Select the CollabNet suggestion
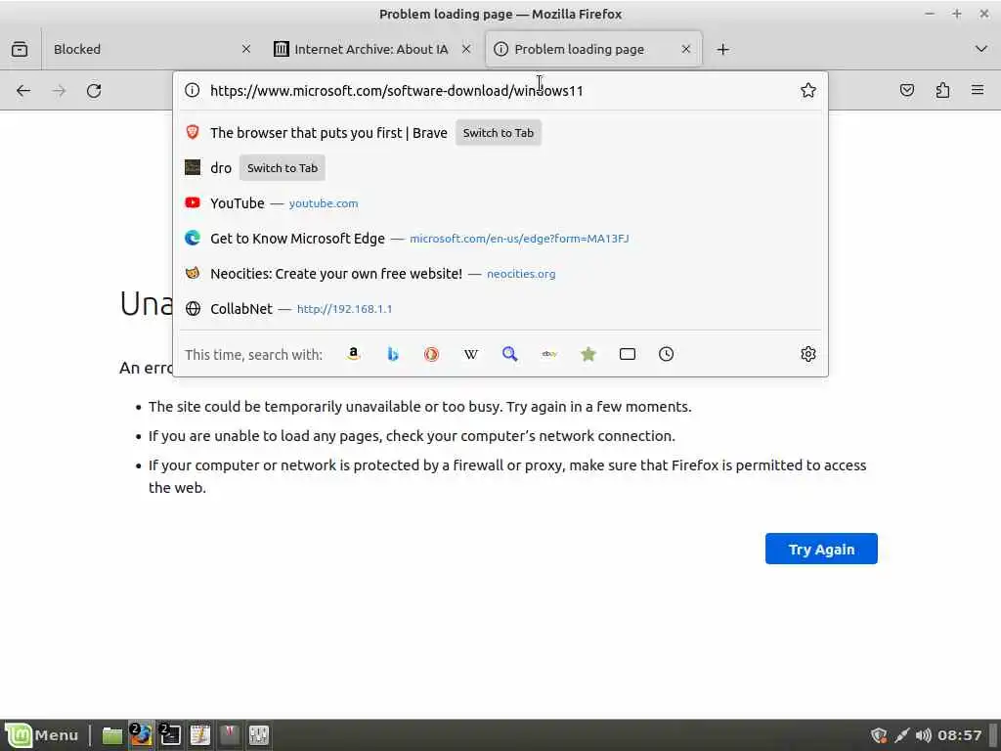The image size is (1001, 751). click(x=500, y=308)
